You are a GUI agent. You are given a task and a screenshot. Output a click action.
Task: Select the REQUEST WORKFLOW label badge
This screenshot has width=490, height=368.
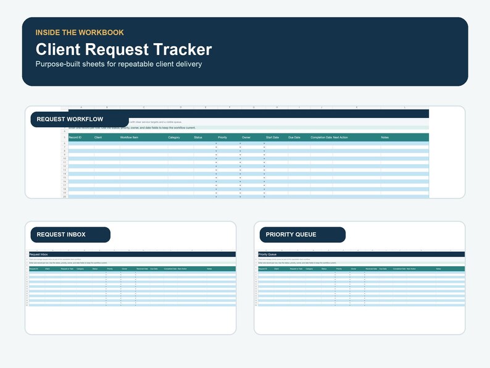pyautogui.click(x=80, y=119)
